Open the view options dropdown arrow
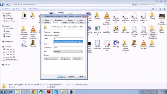Image resolution: width=167 pixels, height=94 pixels. 156,9
